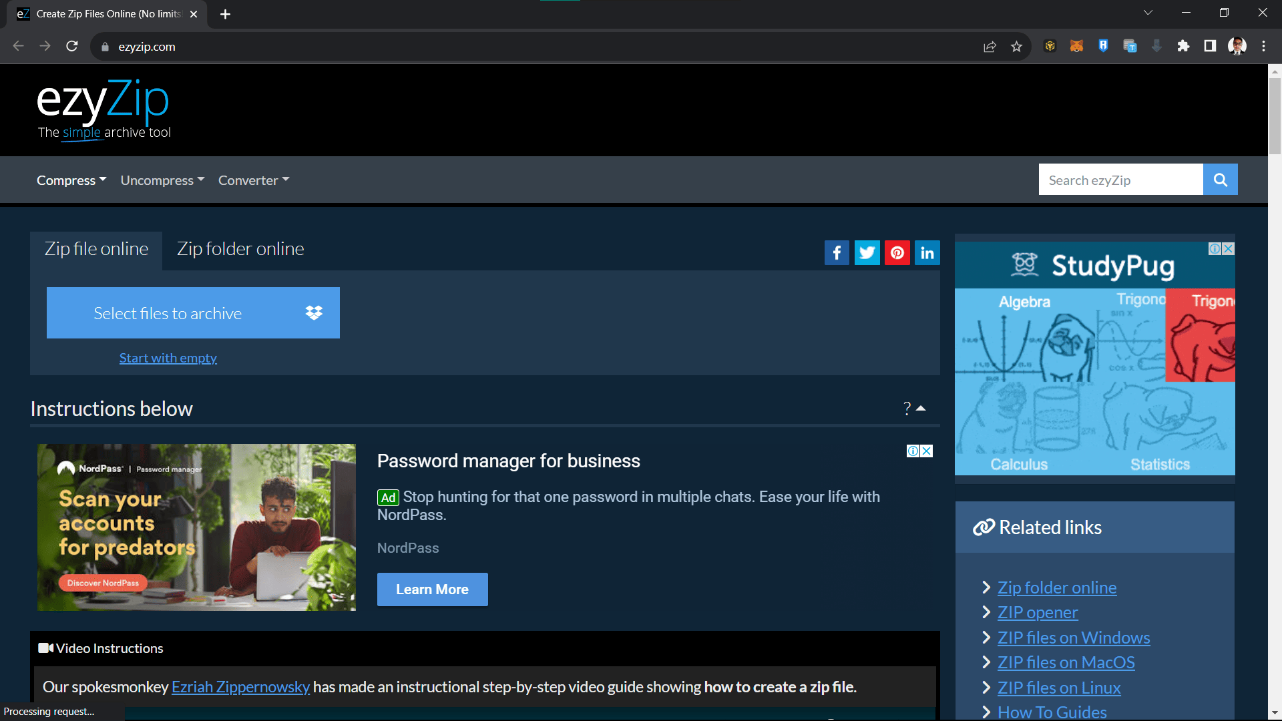Reload the current page

pyautogui.click(x=71, y=46)
